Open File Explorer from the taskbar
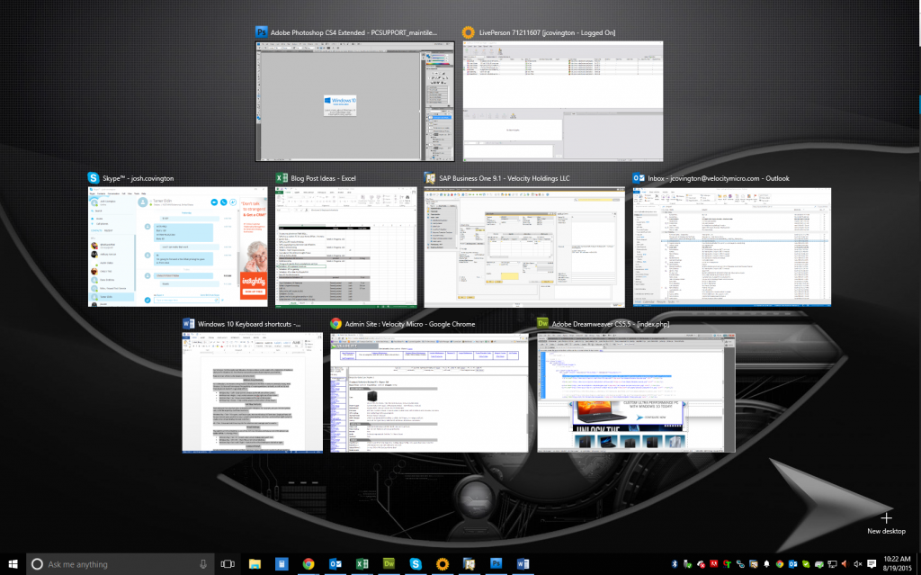The image size is (921, 575). pos(255,564)
